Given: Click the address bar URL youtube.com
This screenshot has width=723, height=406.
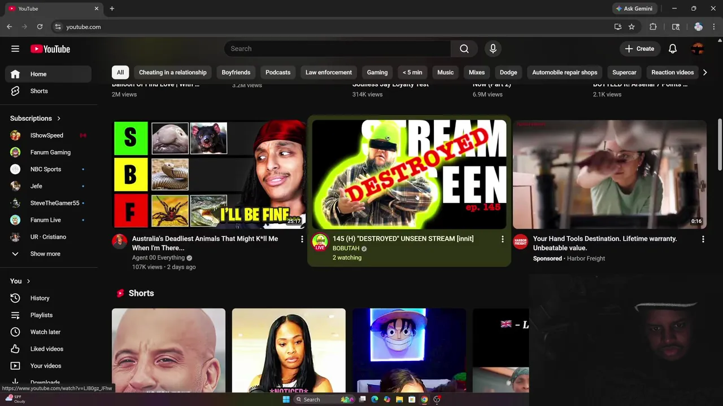Looking at the screenshot, I should click(x=84, y=27).
